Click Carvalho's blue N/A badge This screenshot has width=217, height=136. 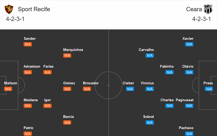pos(150,56)
